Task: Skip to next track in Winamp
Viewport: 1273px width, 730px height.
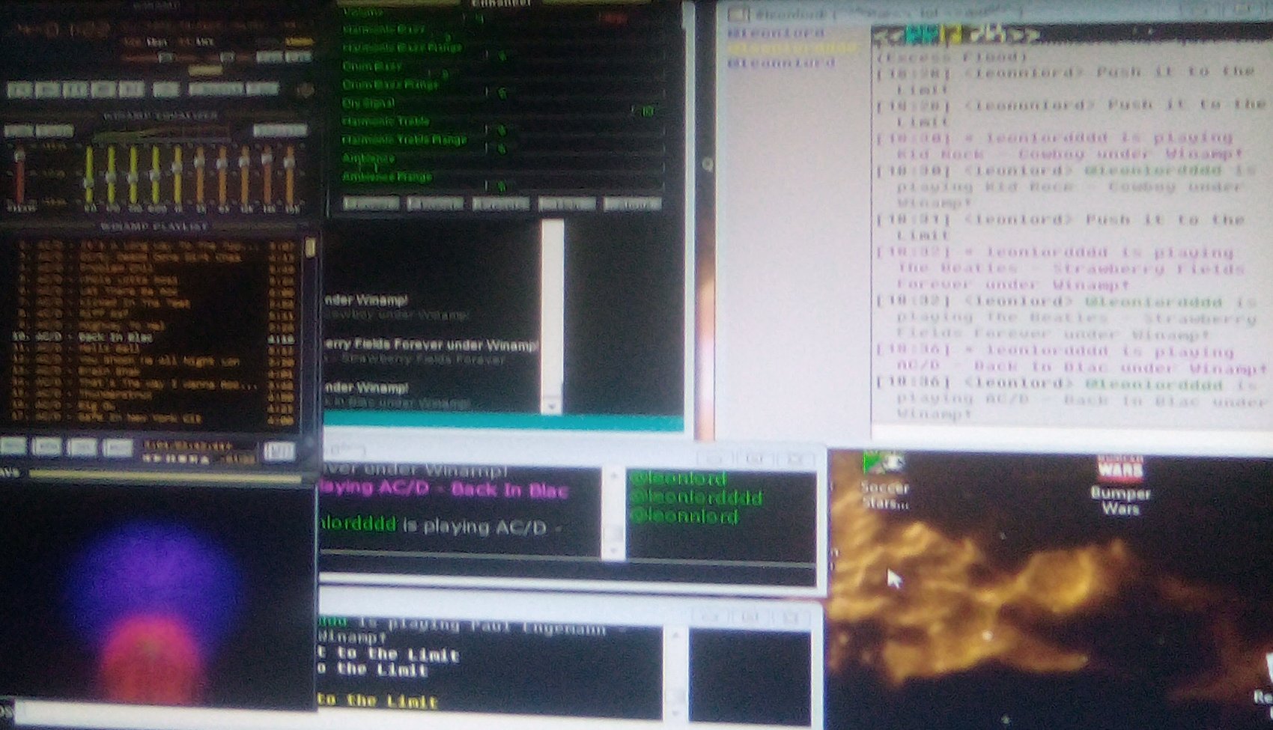Action: point(132,90)
